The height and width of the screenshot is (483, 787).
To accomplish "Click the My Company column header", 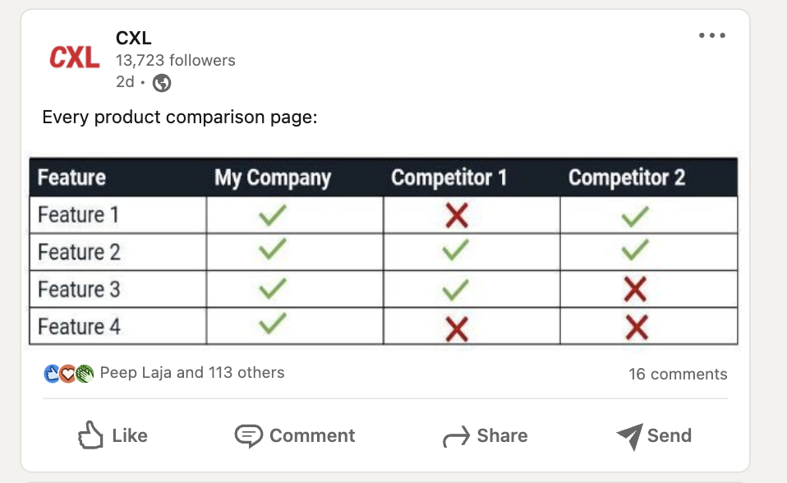I will click(273, 177).
